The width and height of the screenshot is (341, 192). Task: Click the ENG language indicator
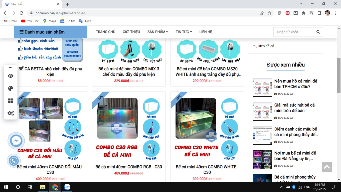(307, 187)
